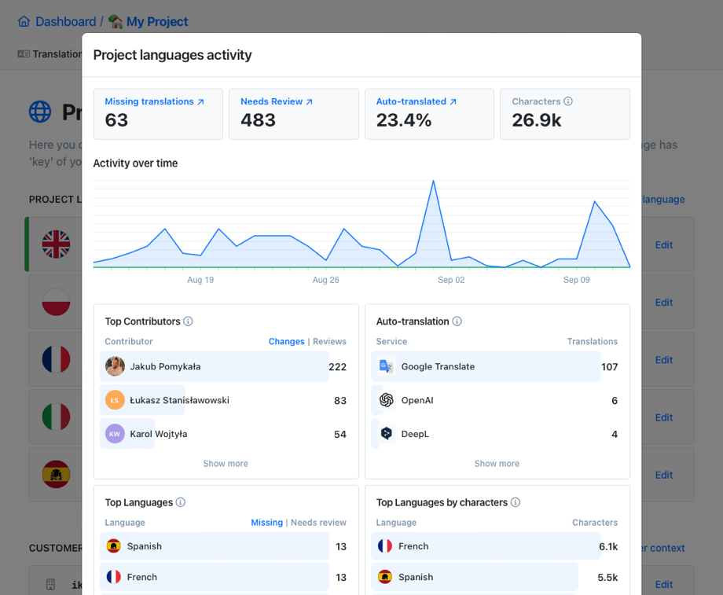
Task: Switch contributors view to Reviews
Action: coord(329,341)
